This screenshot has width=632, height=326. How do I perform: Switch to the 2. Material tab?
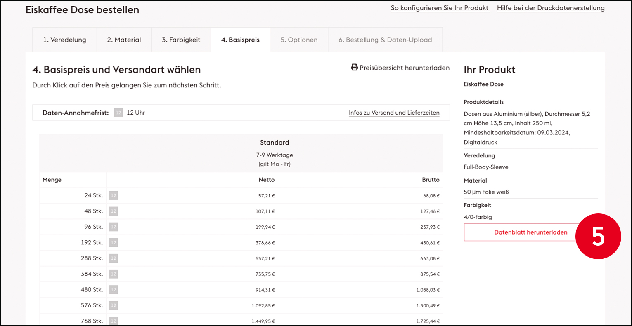pyautogui.click(x=124, y=40)
